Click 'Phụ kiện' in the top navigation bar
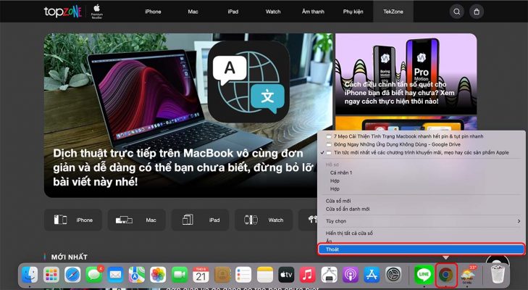528x290 pixels. coord(353,12)
